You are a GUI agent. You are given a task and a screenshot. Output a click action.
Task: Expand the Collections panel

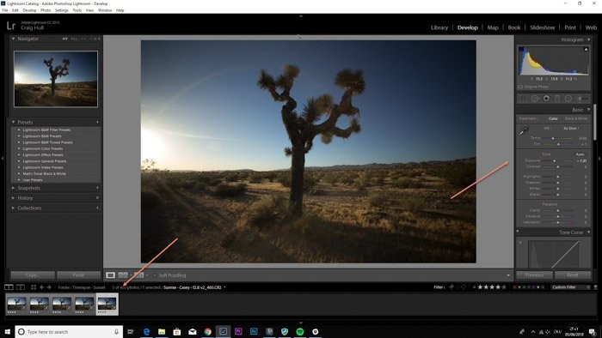coord(13,208)
